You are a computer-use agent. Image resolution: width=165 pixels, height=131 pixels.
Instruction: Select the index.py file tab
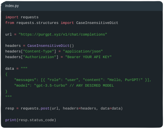click(x=12, y=6)
